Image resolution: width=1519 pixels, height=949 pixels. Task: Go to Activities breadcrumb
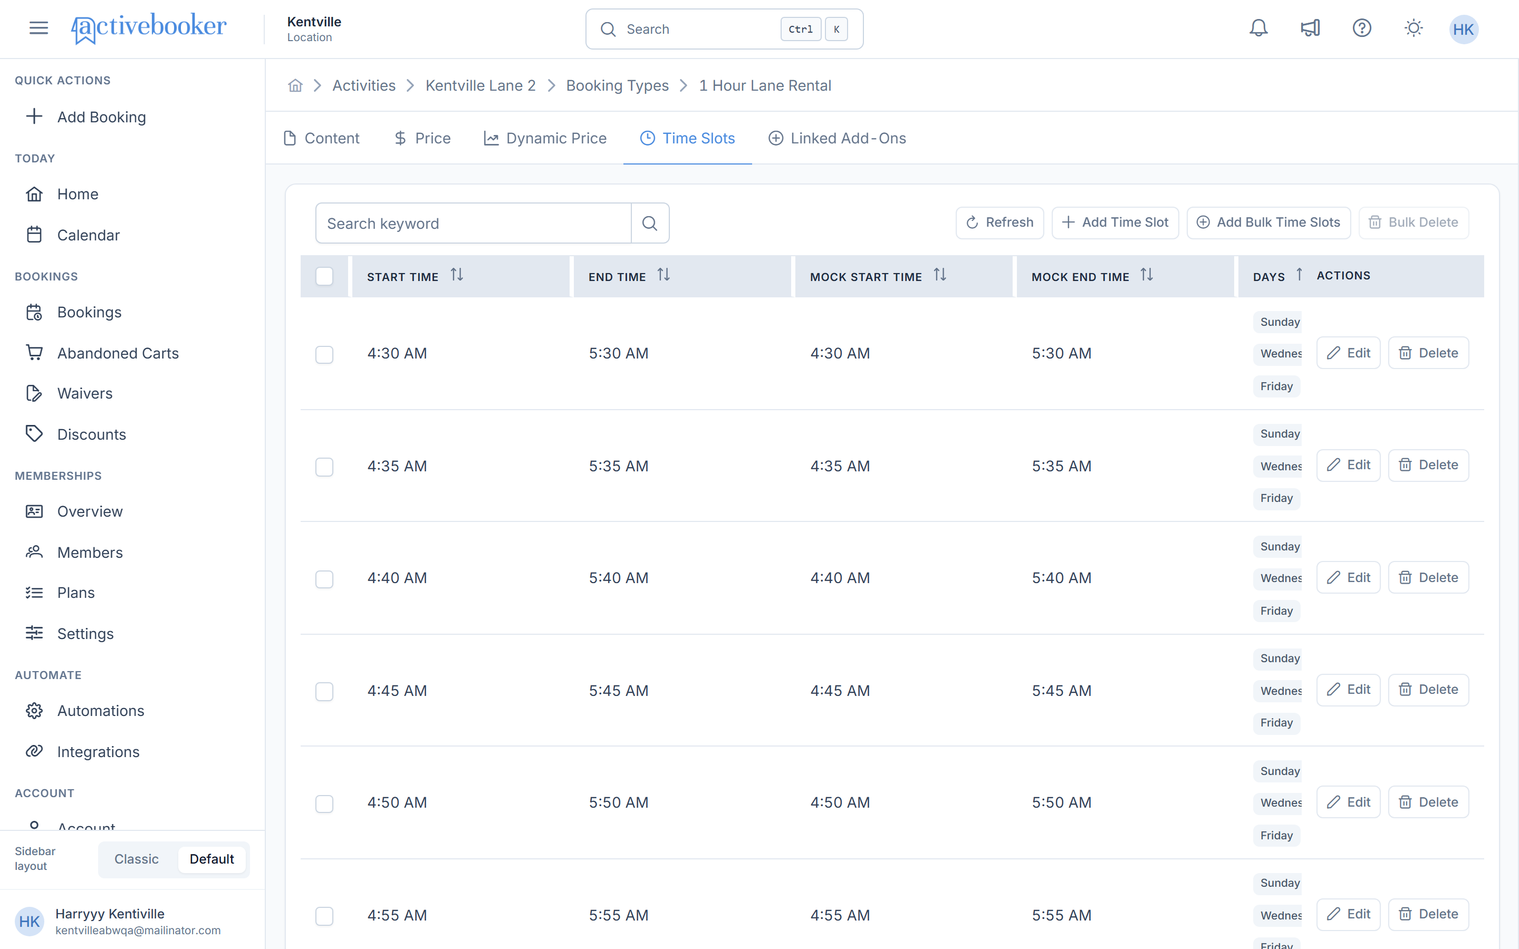(x=364, y=85)
